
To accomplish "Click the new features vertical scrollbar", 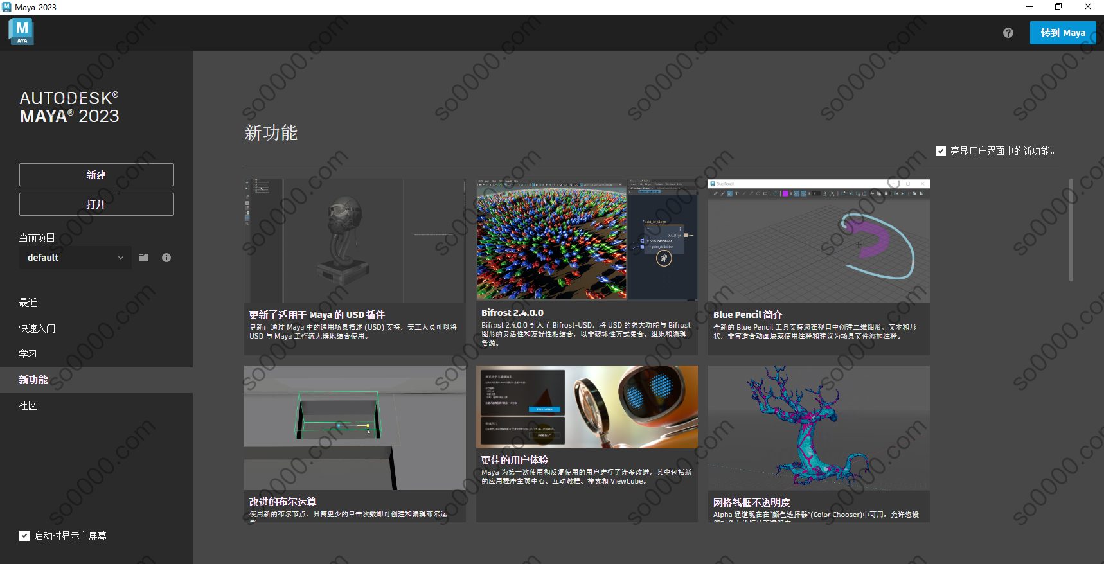I will pos(1071,230).
